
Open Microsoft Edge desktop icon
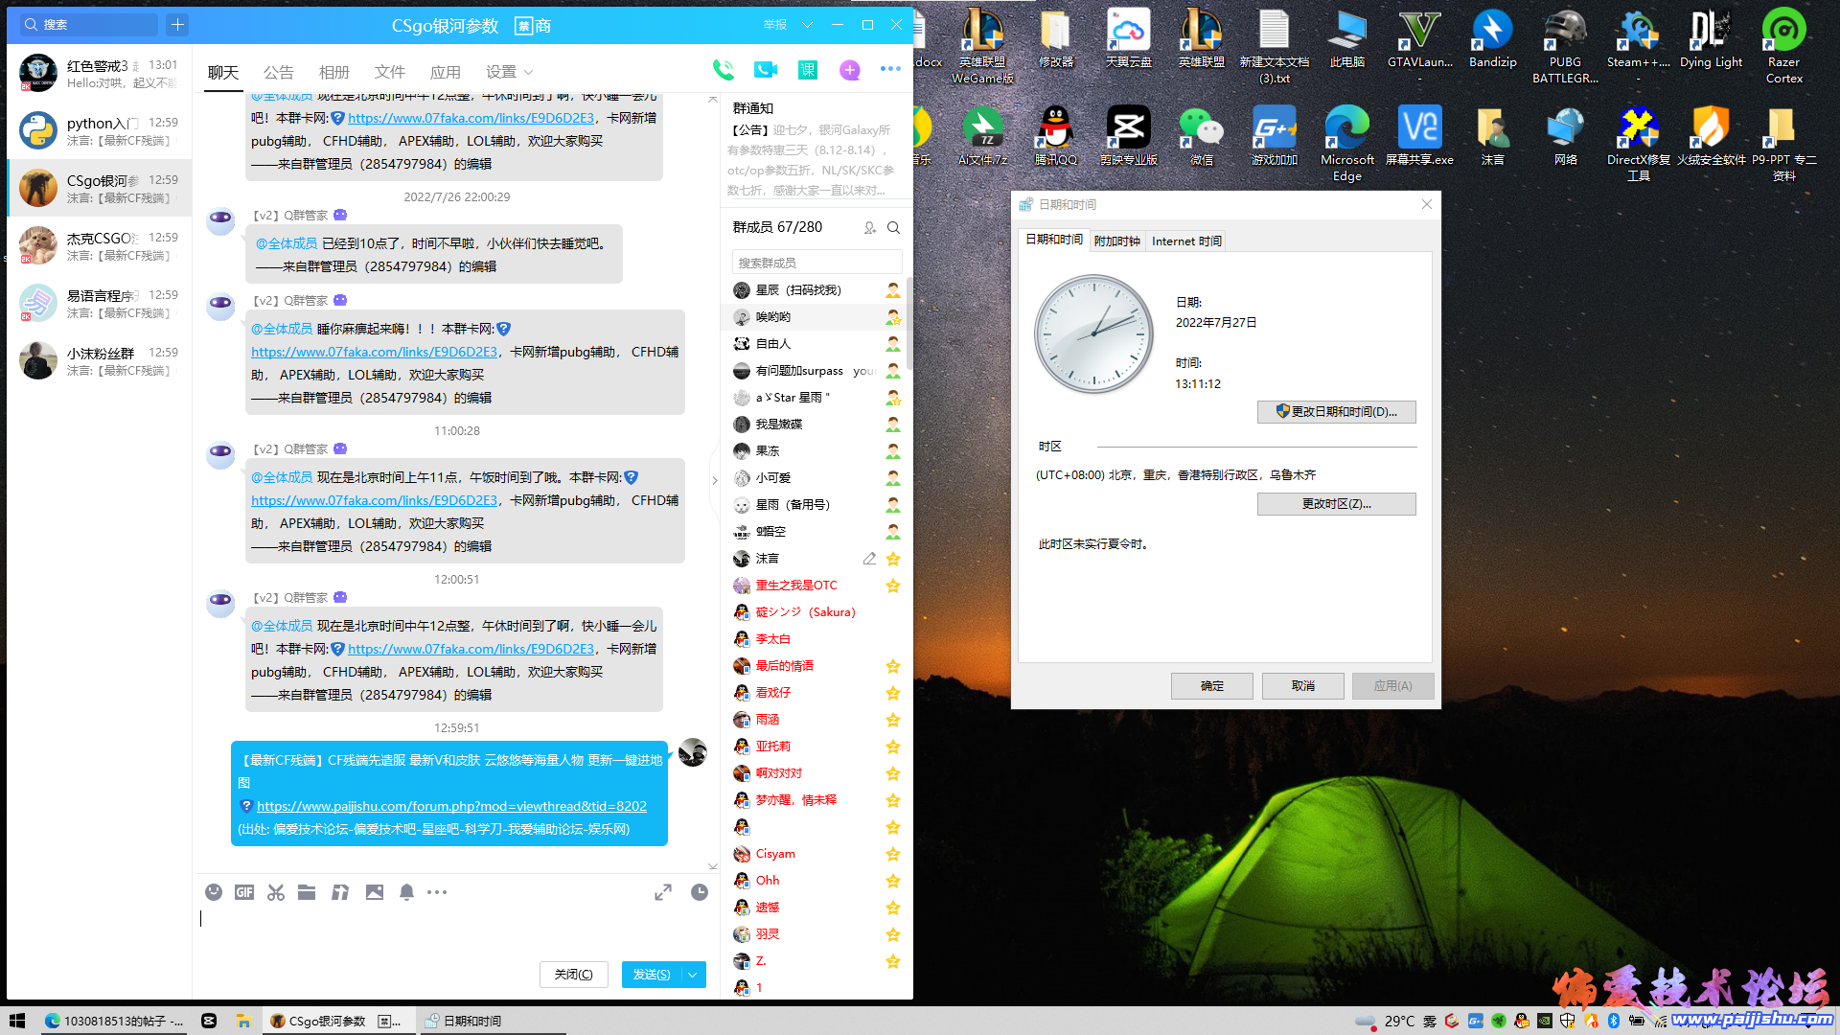coord(1346,144)
